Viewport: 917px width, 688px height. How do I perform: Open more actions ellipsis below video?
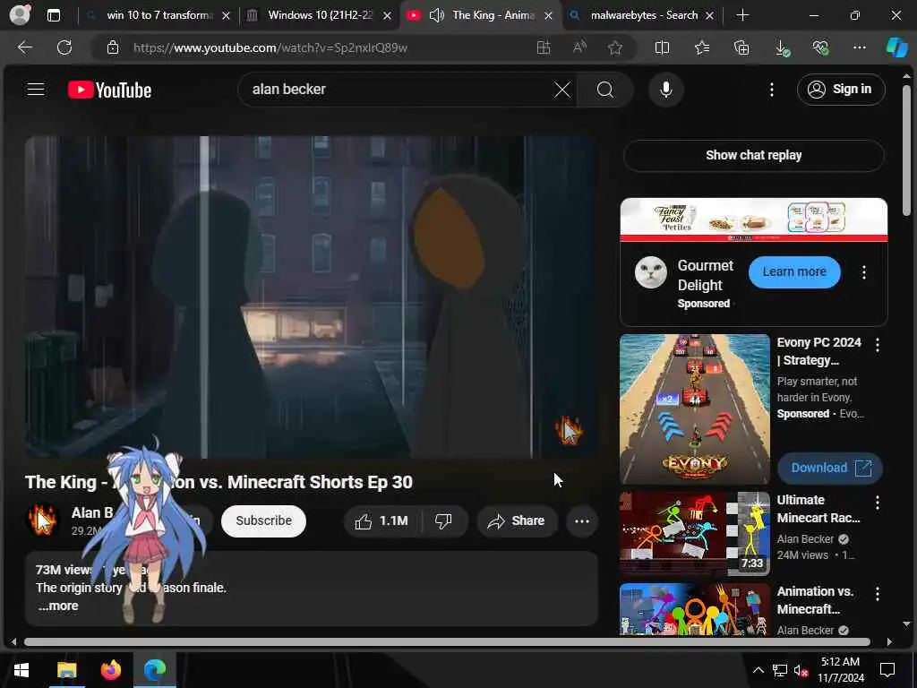tap(582, 520)
